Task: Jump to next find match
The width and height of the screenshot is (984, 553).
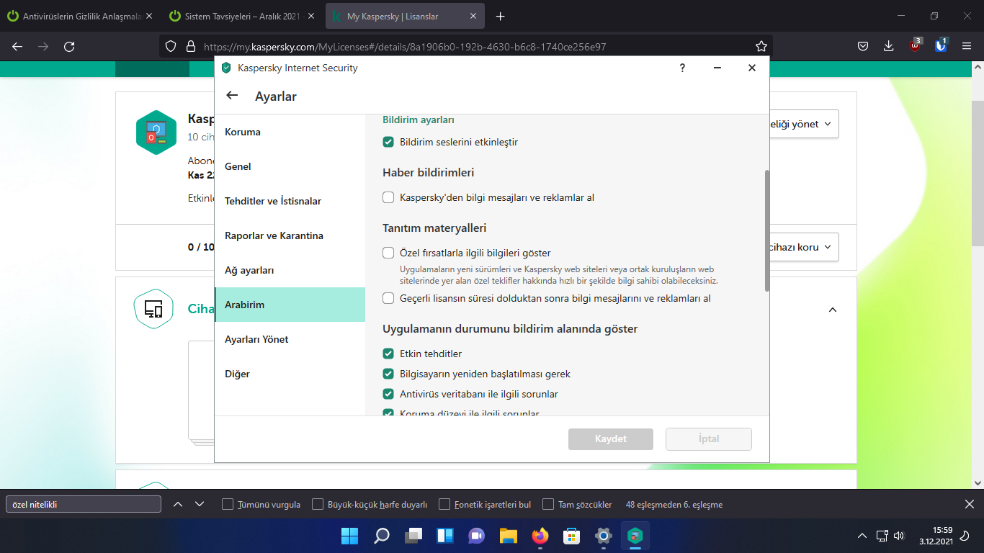Action: (200, 504)
